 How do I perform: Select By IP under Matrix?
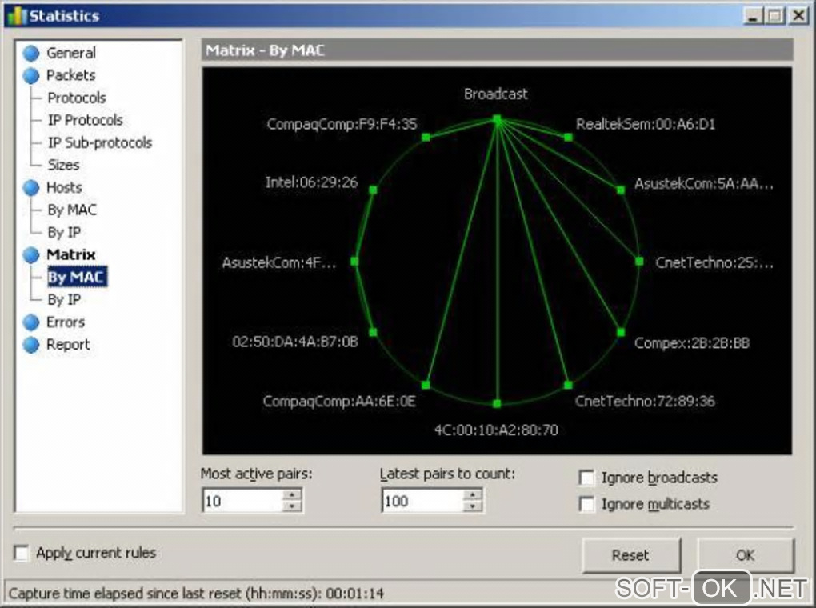64,300
